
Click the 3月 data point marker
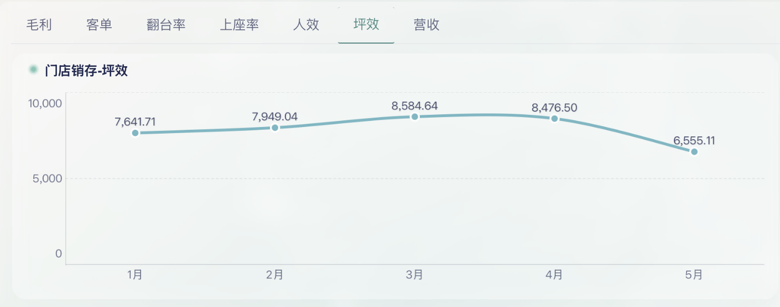(414, 117)
